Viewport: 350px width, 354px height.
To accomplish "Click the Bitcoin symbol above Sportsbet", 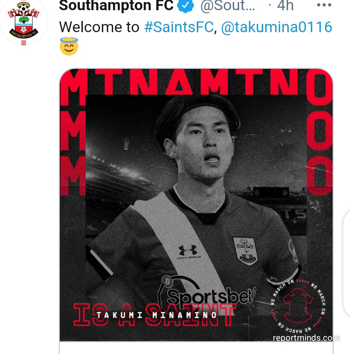I will coord(168,281).
